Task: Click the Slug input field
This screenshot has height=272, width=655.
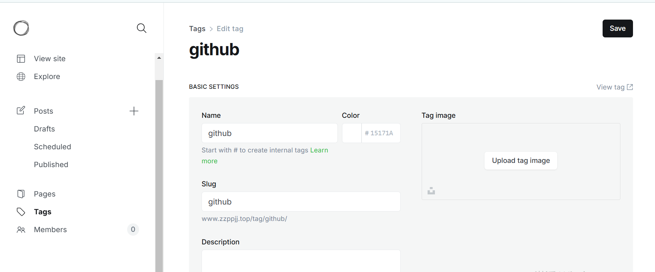Action: 301,202
